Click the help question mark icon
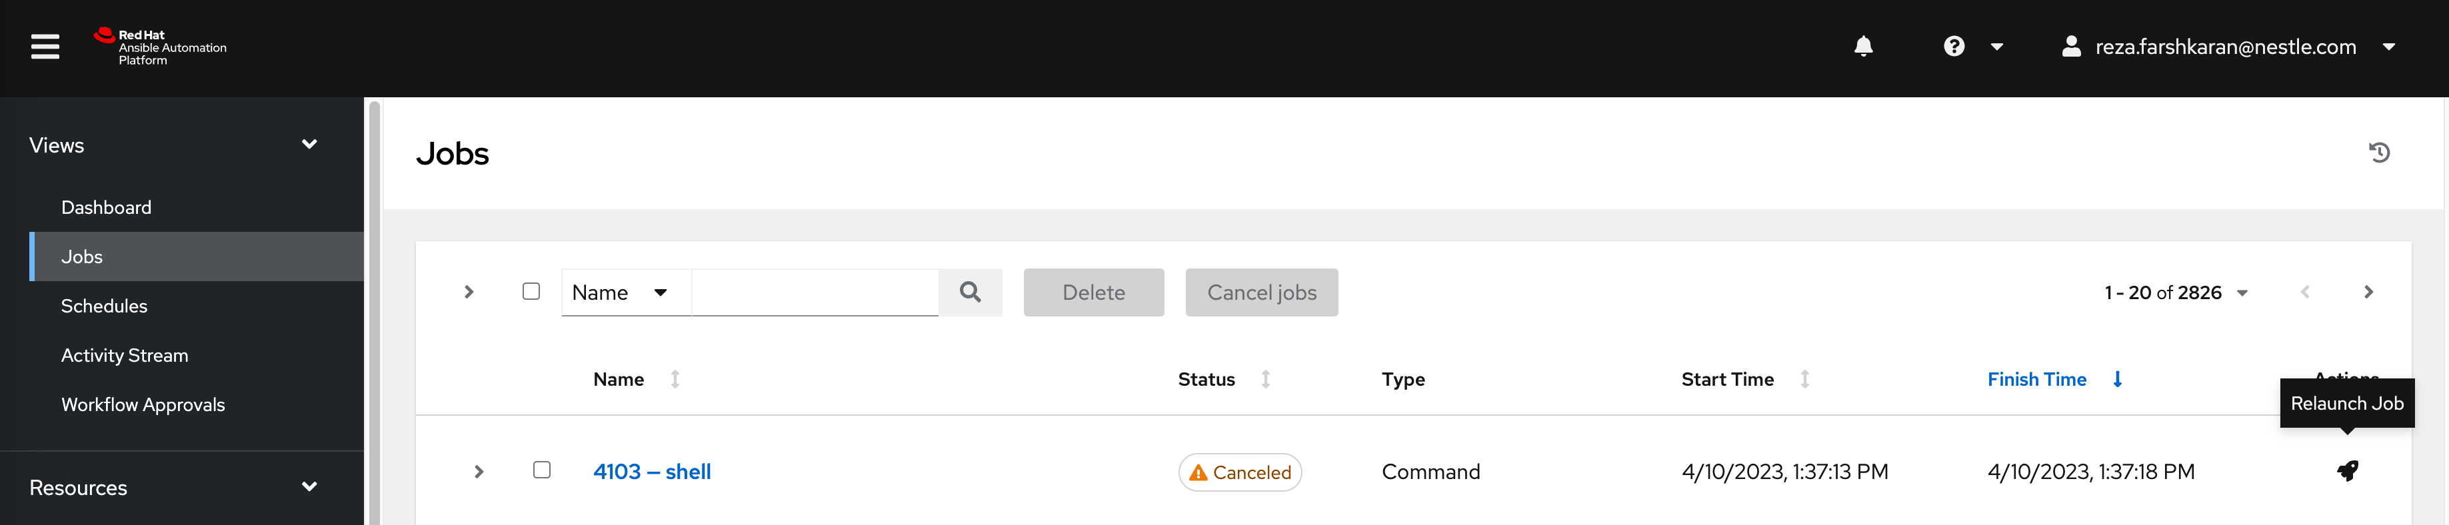Screen dimensions: 2449x525 1954,47
